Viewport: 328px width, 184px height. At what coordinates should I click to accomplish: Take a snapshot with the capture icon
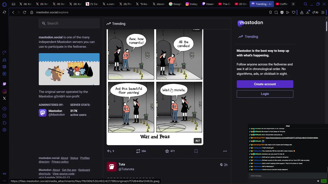coord(276,12)
